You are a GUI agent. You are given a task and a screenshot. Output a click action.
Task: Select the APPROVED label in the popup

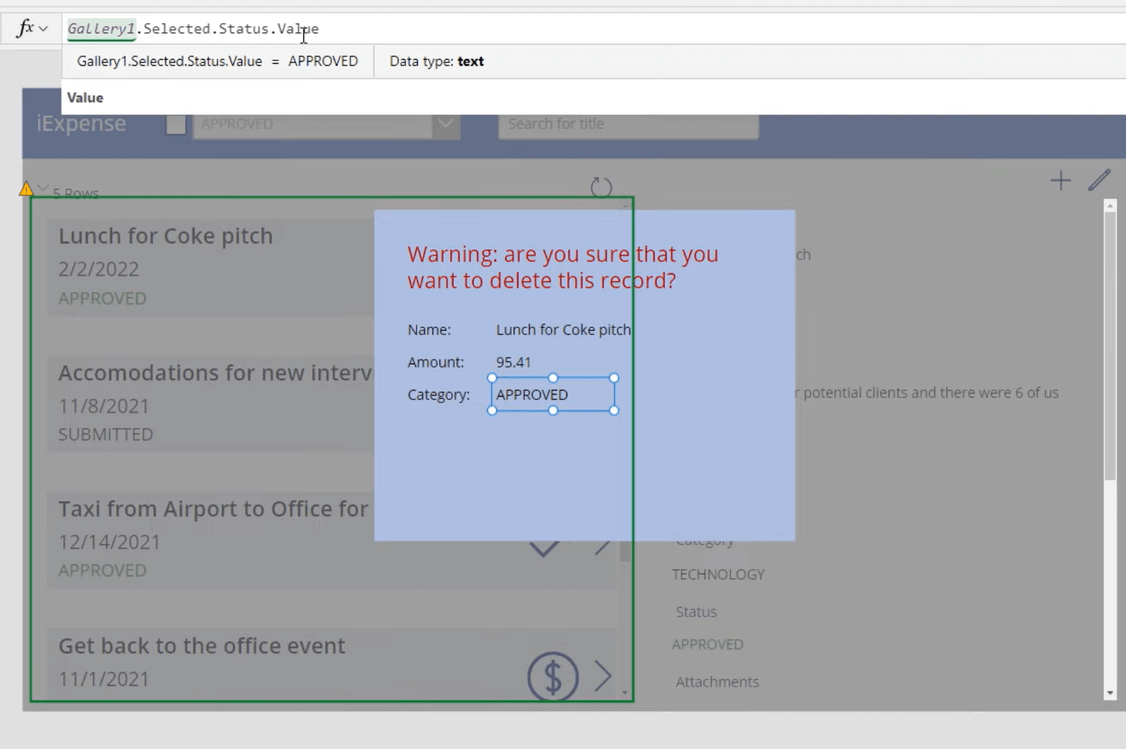[553, 395]
